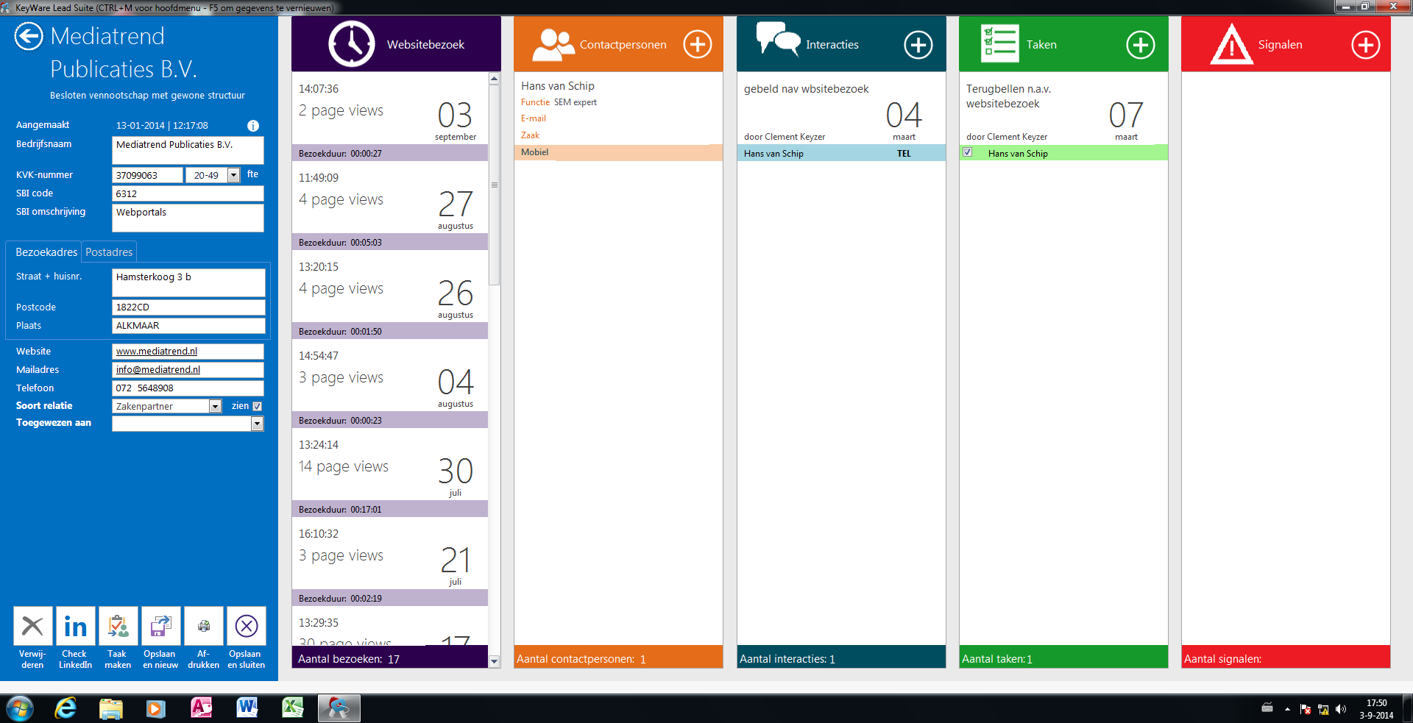Open Windows Explorer folder in taskbar
1413x723 pixels.
click(110, 708)
